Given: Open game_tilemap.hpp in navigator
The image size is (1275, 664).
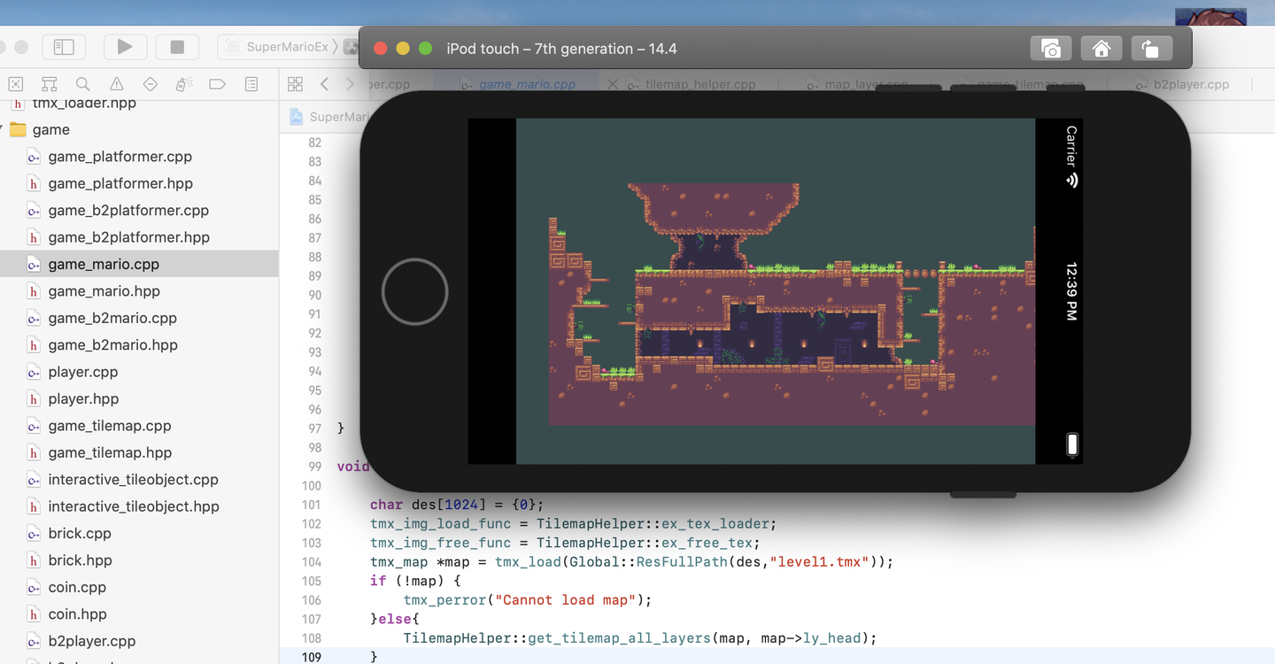Looking at the screenshot, I should (139, 452).
